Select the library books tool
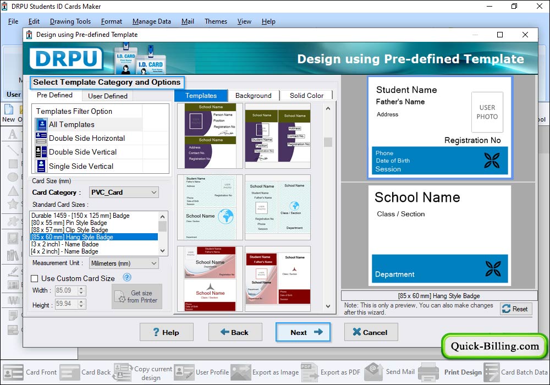 pyautogui.click(x=13, y=255)
